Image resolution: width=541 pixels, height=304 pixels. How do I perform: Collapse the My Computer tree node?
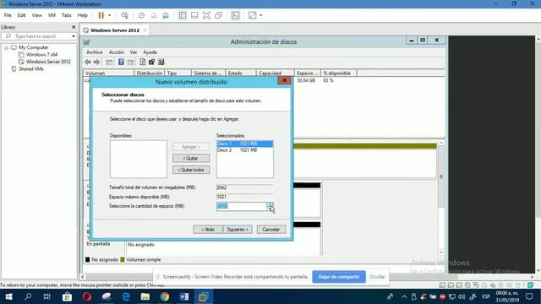6,47
